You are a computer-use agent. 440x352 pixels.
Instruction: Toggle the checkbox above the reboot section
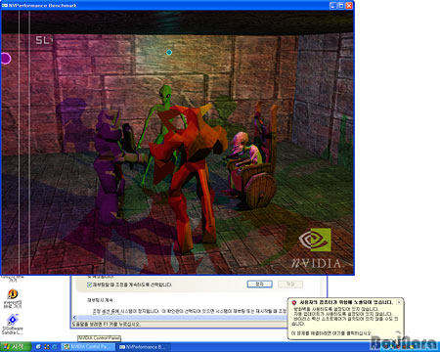(x=89, y=285)
